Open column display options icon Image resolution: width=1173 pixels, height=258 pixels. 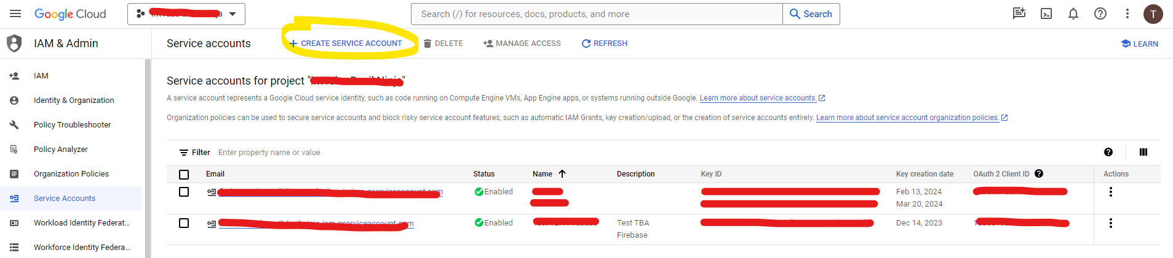click(x=1143, y=152)
